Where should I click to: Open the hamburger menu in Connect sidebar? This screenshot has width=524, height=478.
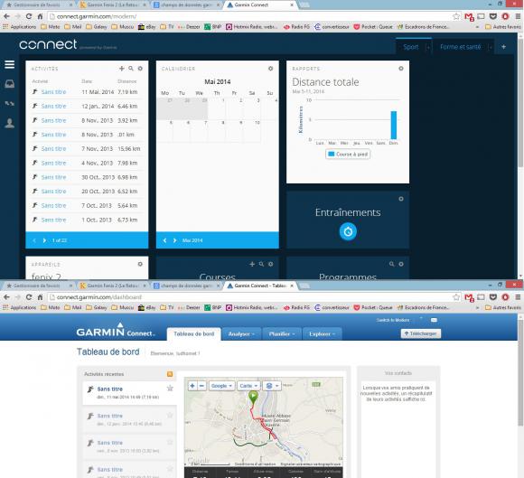9,64
